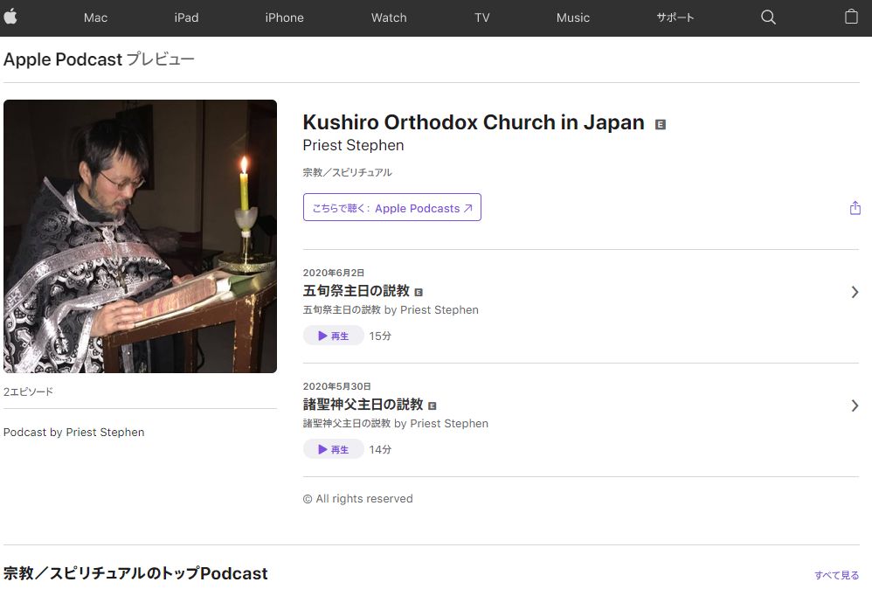This screenshot has width=872, height=596.
Task: Click the Apple logo icon
Action: click(x=10, y=17)
